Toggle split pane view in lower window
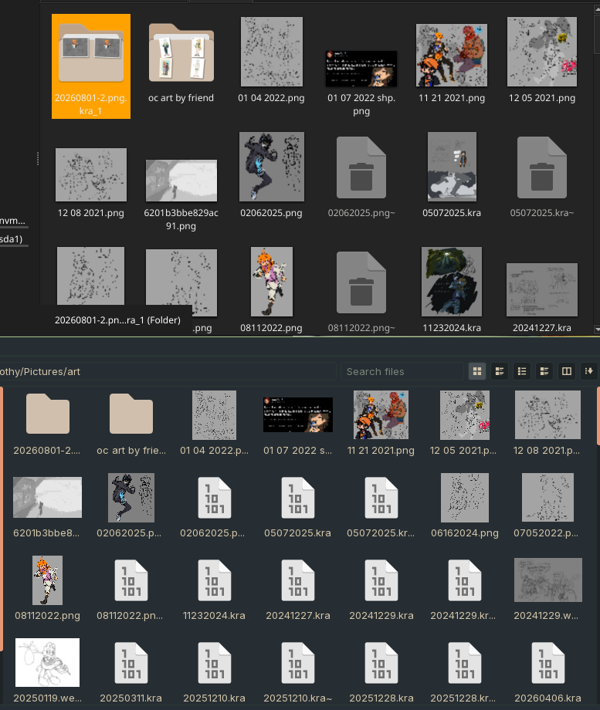This screenshot has width=600, height=710. point(567,371)
